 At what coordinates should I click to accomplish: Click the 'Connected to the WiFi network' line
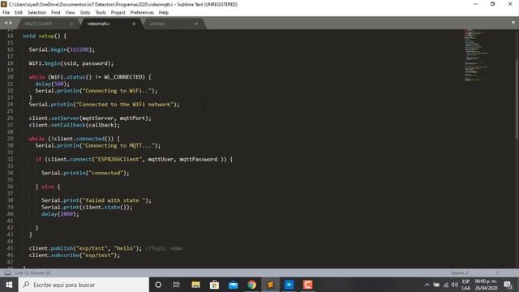coord(104,105)
